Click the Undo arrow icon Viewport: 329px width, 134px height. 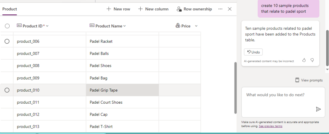pyautogui.click(x=249, y=52)
